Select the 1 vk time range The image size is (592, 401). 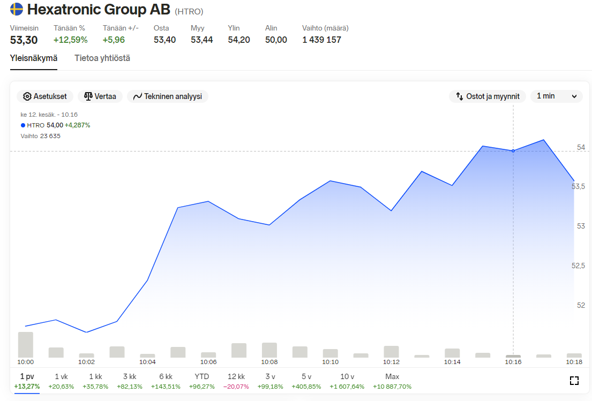[x=61, y=381]
